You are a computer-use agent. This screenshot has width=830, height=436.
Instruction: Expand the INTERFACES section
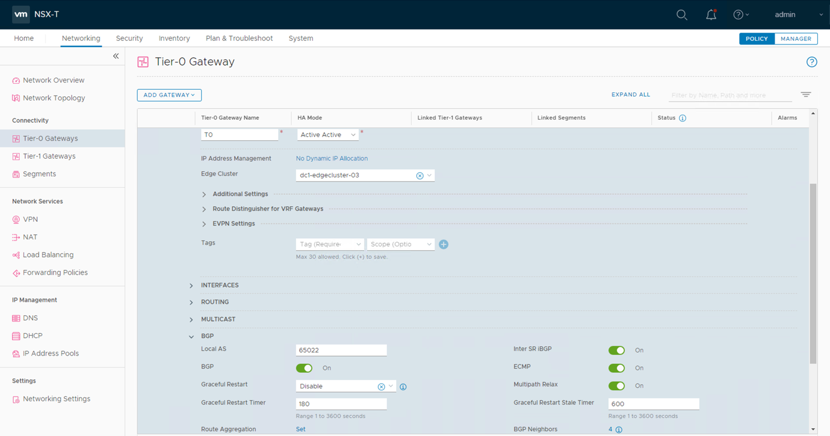click(x=191, y=286)
